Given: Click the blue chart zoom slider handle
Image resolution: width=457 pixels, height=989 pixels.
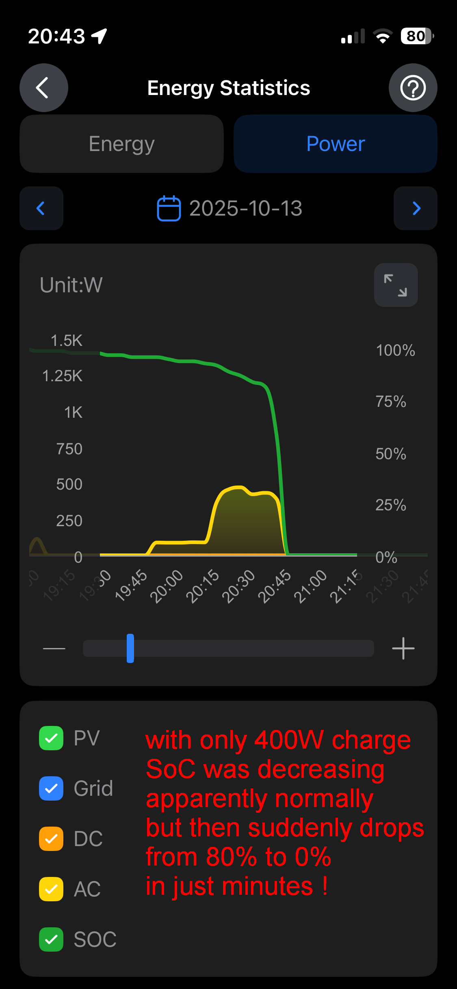Looking at the screenshot, I should click(130, 648).
